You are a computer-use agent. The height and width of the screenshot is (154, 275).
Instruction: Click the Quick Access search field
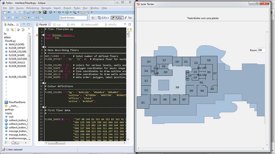click(73, 18)
